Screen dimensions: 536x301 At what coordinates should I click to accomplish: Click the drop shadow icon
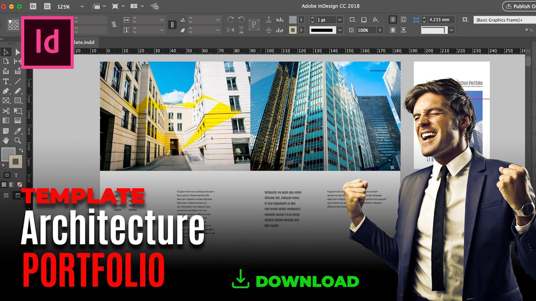364,20
